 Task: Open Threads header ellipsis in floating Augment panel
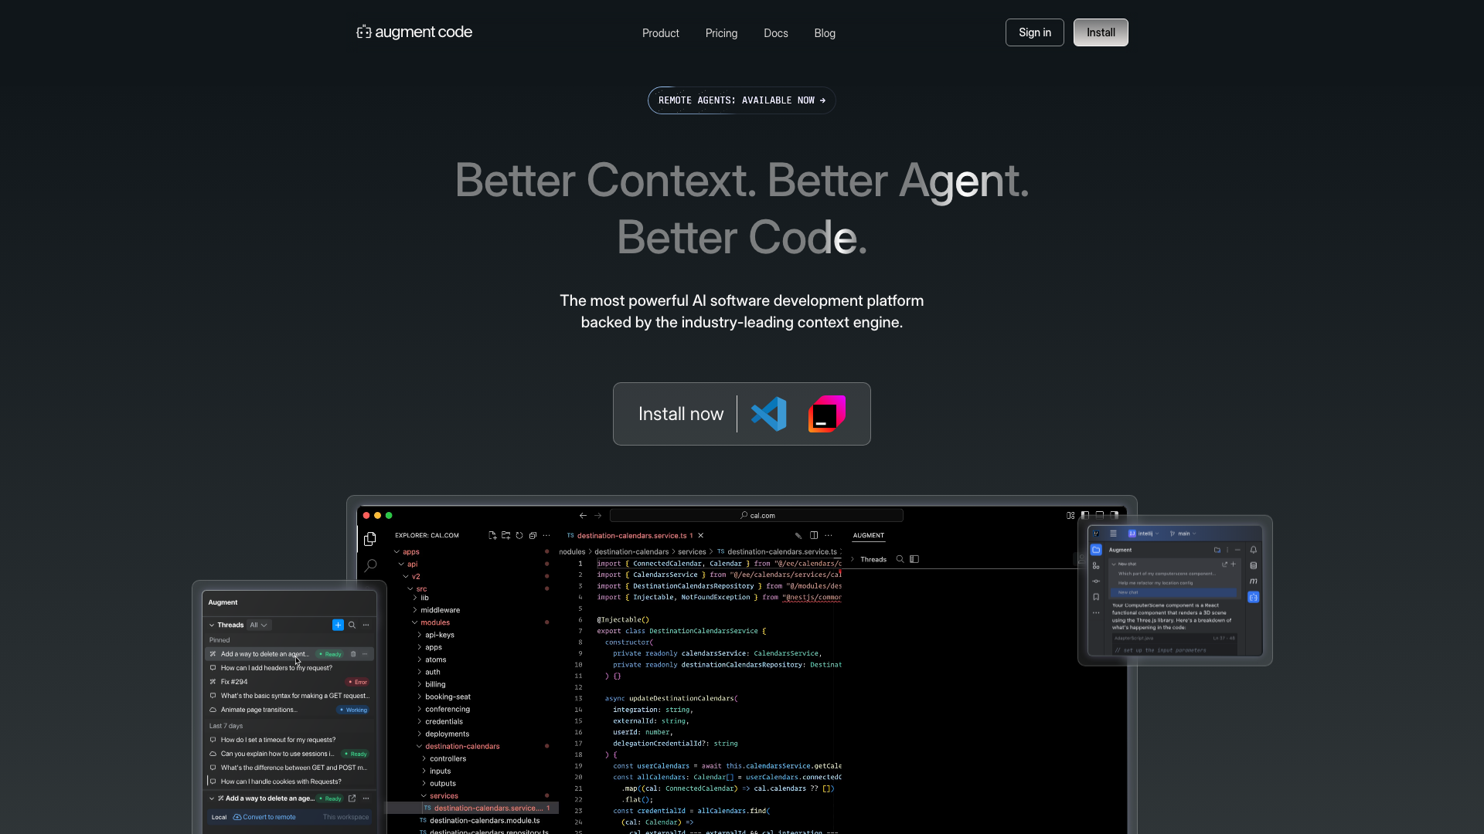pos(366,625)
